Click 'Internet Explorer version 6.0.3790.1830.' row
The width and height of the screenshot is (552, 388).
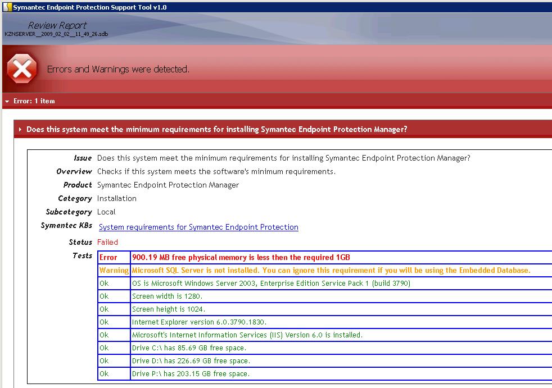[199, 322]
